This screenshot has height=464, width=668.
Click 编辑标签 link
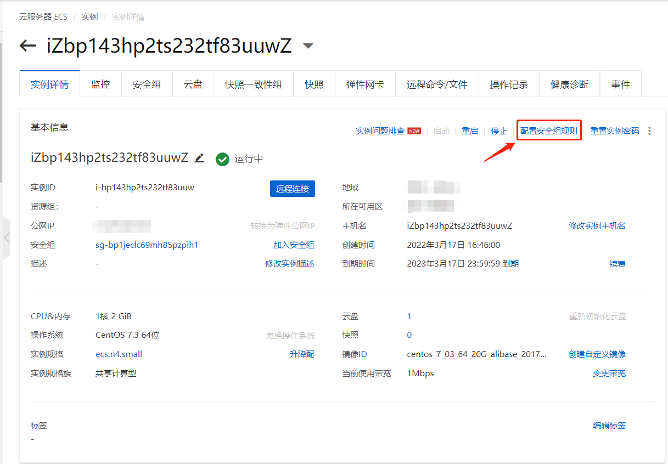[x=609, y=425]
